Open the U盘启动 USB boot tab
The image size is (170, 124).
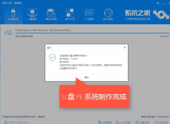pos(13,14)
